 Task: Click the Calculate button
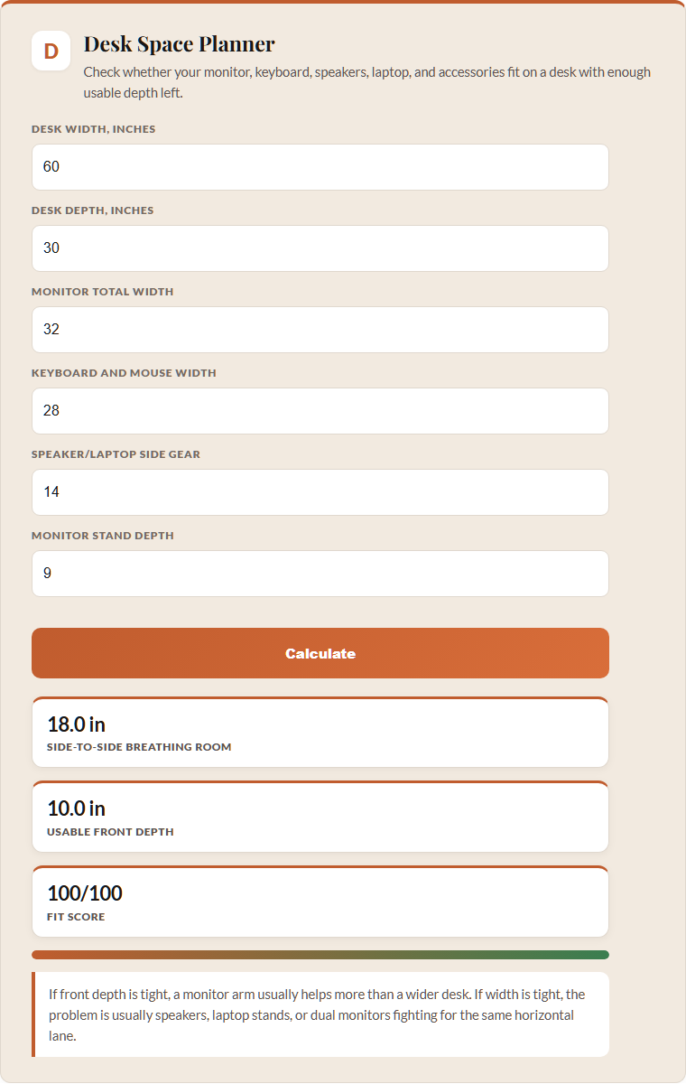point(320,653)
